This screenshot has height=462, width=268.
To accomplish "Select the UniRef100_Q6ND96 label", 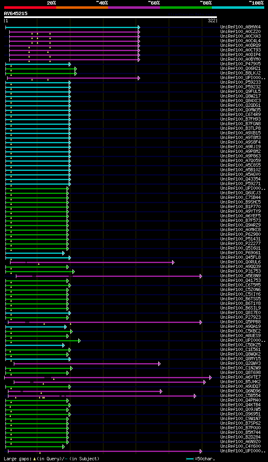I will tap(240, 391).
